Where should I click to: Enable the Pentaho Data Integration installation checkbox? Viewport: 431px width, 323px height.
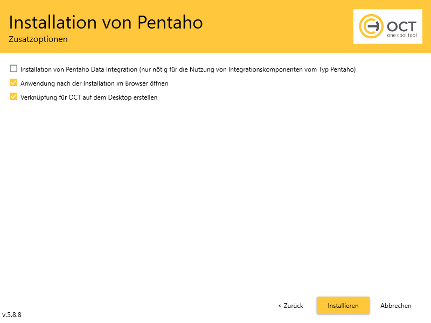13,69
